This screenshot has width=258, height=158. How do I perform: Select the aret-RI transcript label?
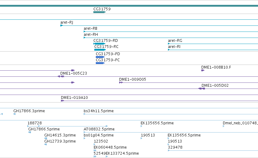pos(174,47)
